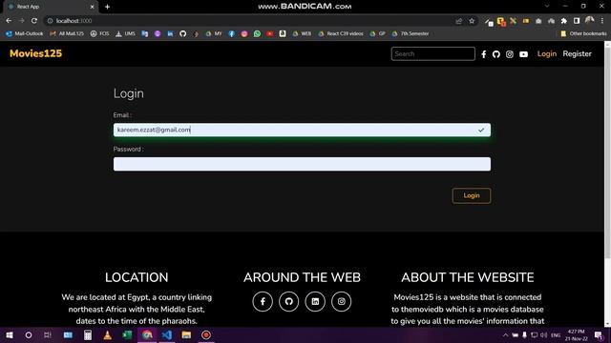Open WhatsApp bookmark in bookmarks bar

pyautogui.click(x=257, y=34)
